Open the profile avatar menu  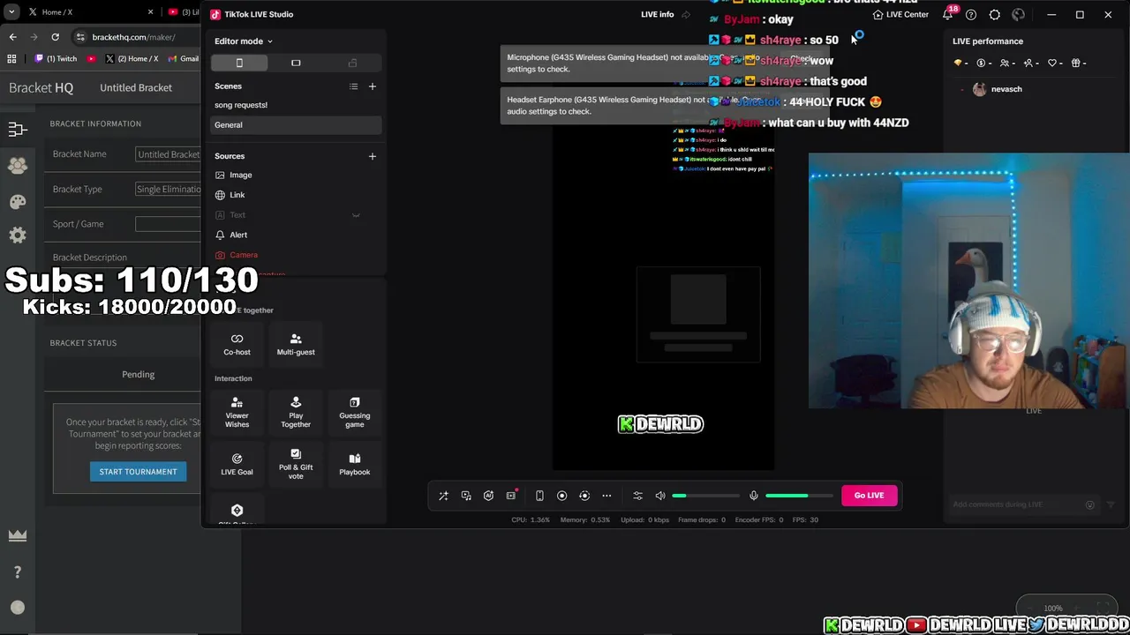[1018, 15]
